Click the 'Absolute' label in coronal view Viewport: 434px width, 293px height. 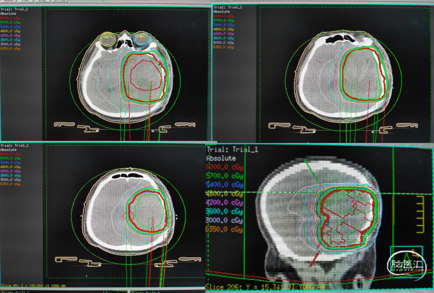coord(221,159)
